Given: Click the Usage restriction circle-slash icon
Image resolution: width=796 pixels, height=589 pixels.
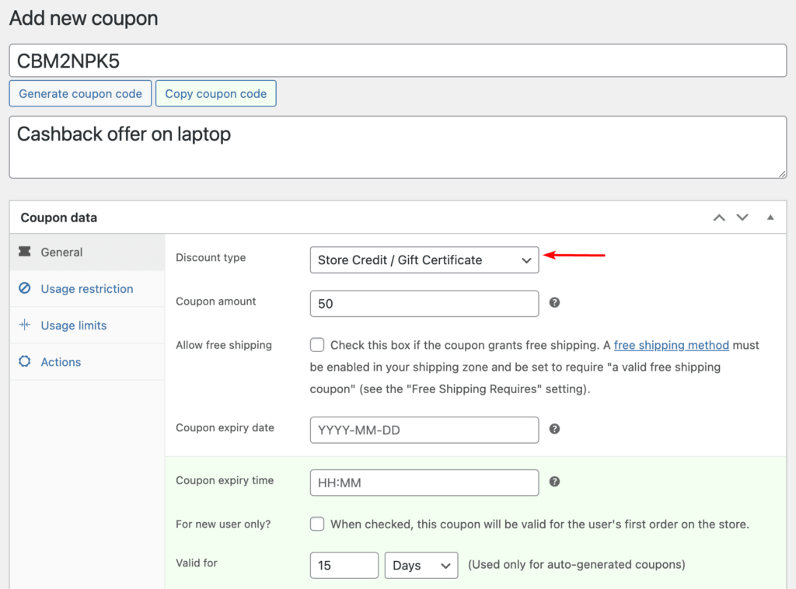Looking at the screenshot, I should click(x=25, y=288).
